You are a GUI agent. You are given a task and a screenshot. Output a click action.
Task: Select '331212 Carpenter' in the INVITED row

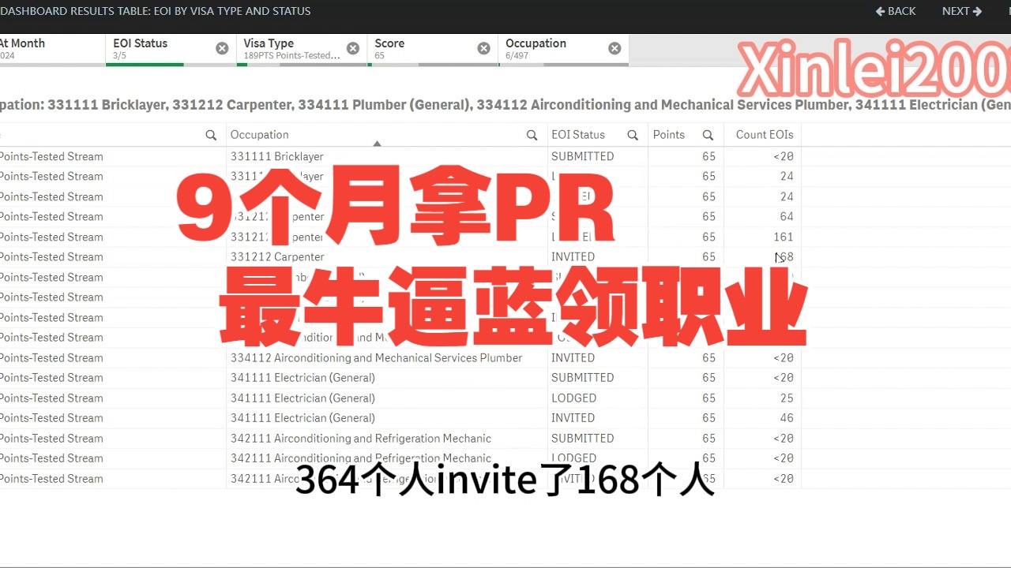(x=277, y=257)
